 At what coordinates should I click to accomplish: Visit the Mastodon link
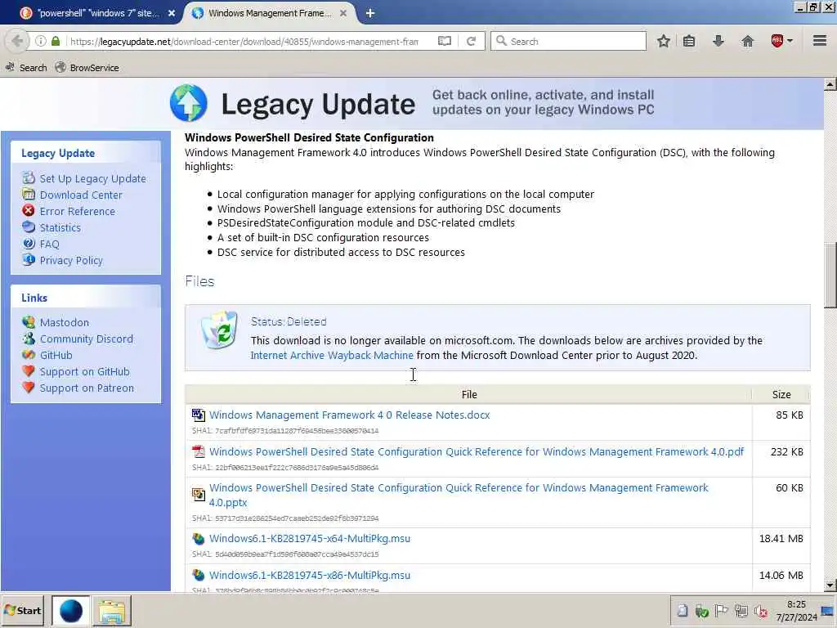[65, 322]
